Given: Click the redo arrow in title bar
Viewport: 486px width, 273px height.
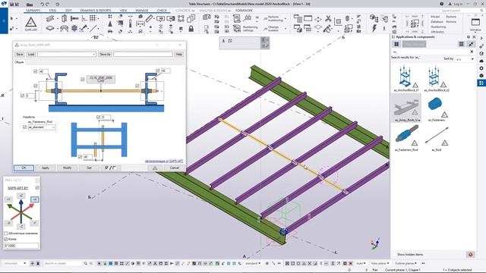Looking at the screenshot, I should [x=47, y=5].
